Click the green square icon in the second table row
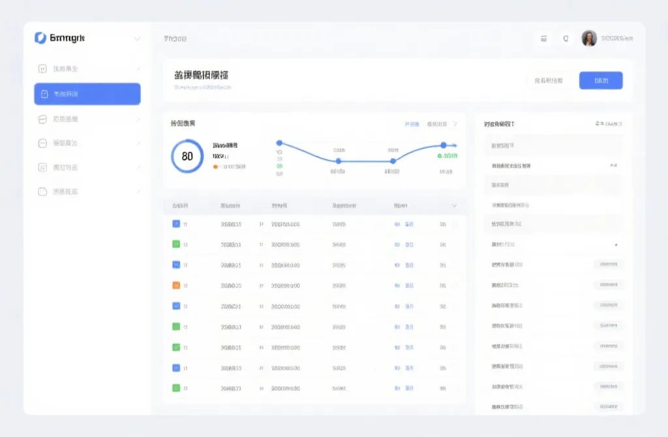 [x=176, y=245]
